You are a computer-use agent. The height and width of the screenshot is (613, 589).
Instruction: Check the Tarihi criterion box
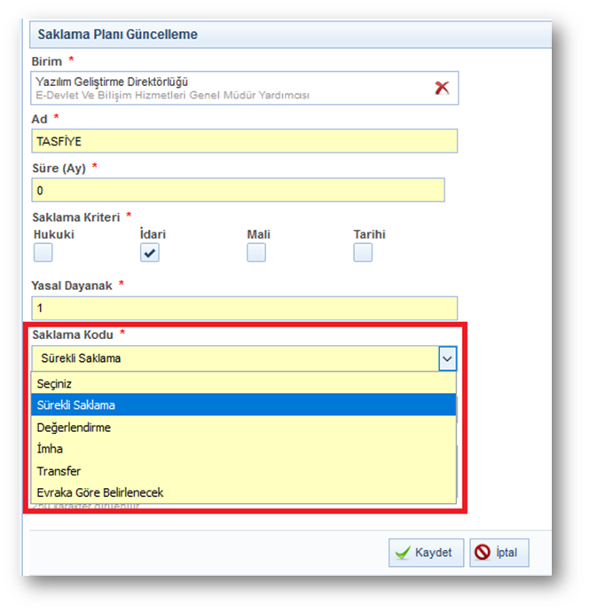(x=363, y=253)
